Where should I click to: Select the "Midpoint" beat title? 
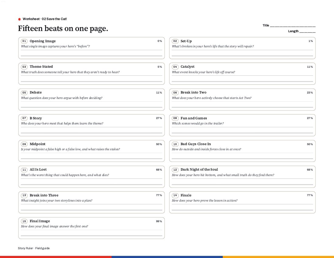click(37, 144)
